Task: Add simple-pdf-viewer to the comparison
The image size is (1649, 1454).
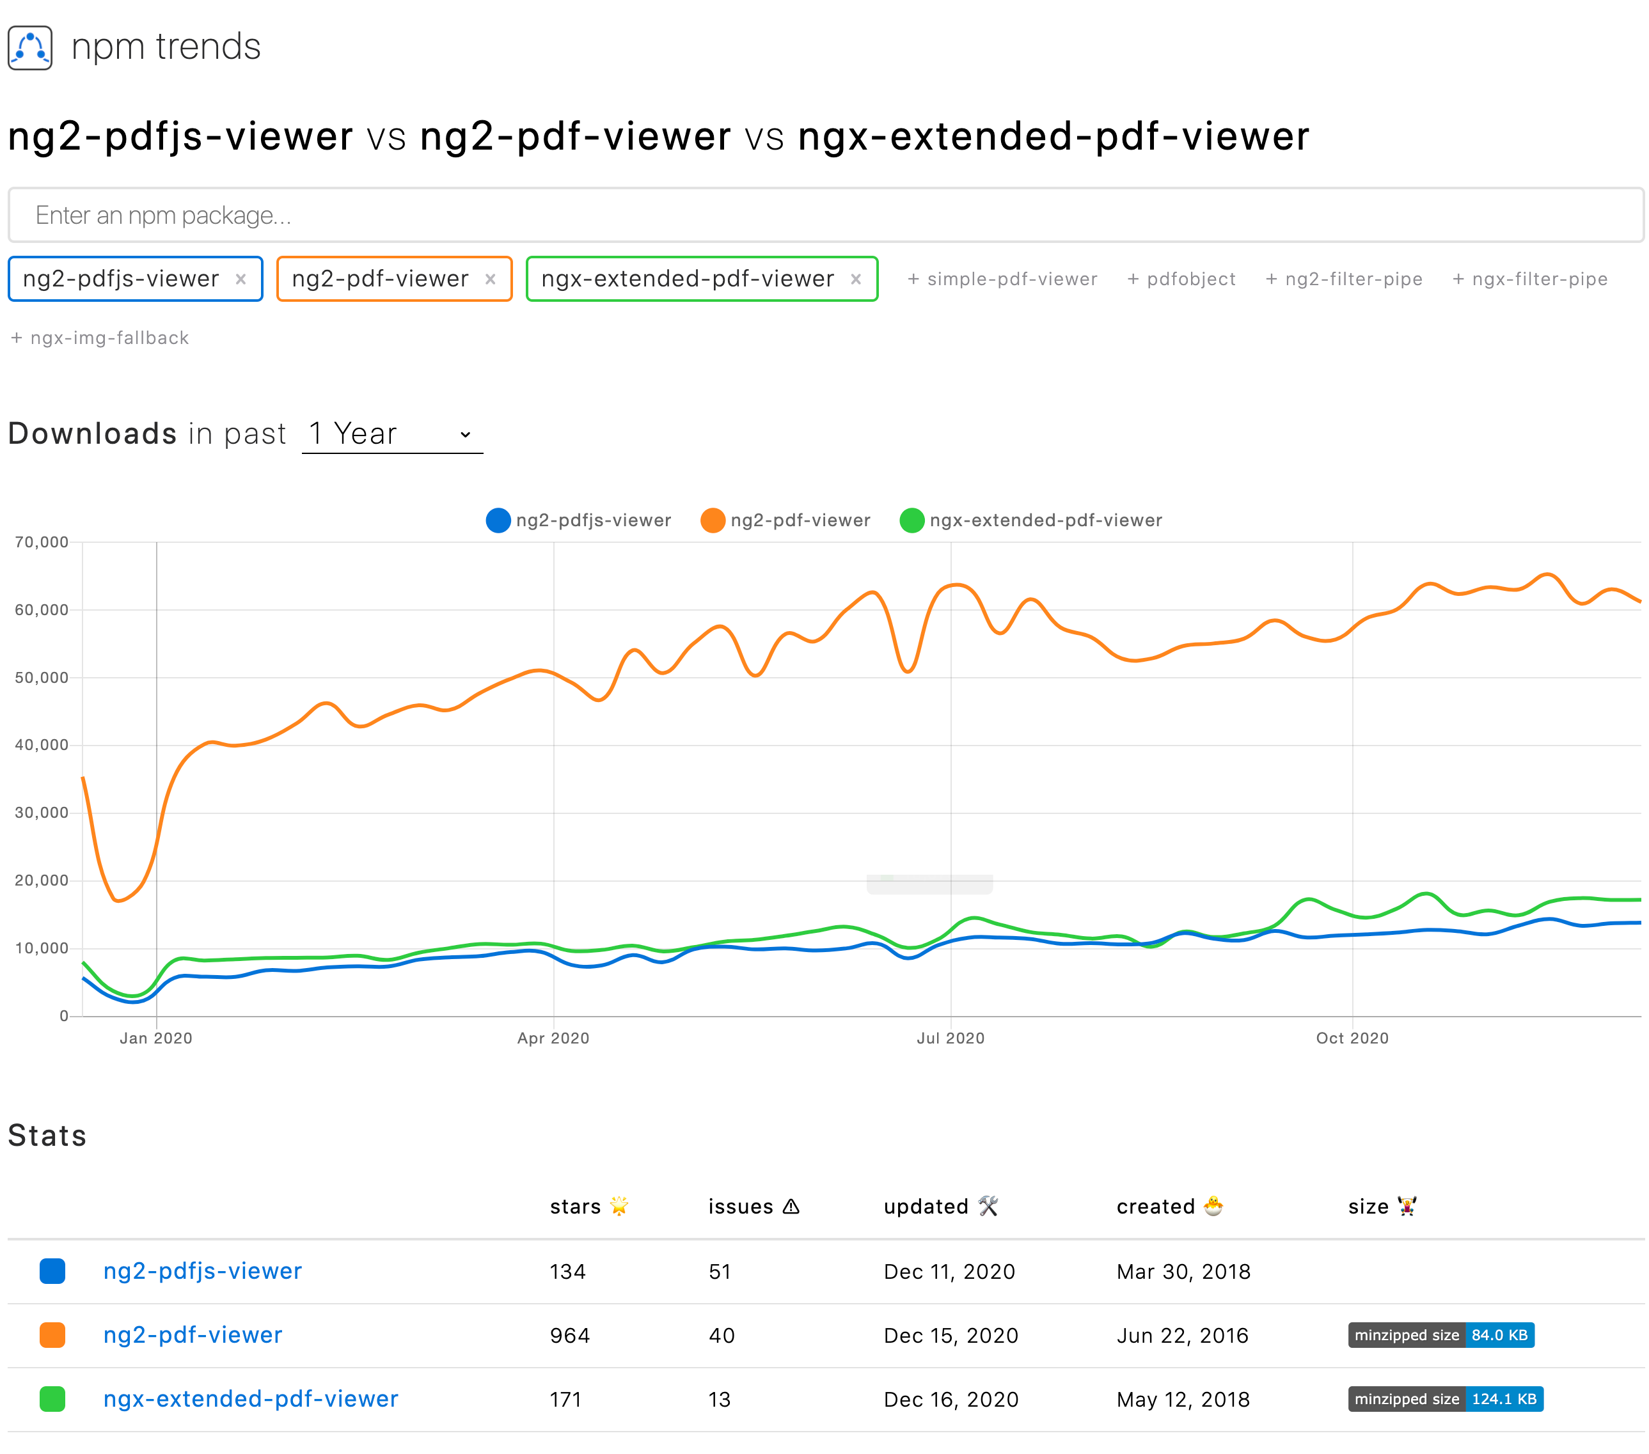Action: click(x=1003, y=279)
